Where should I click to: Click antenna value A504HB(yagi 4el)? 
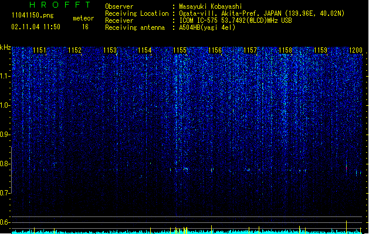tap(207, 27)
